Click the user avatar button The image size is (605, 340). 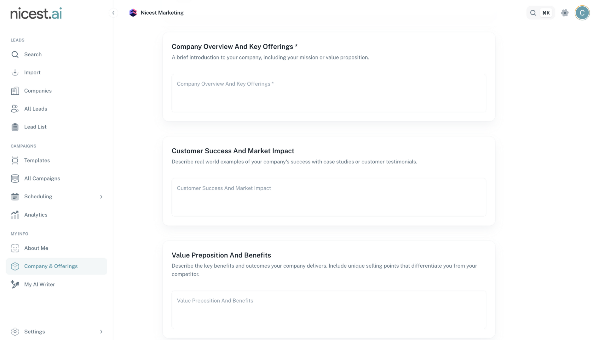point(582,13)
